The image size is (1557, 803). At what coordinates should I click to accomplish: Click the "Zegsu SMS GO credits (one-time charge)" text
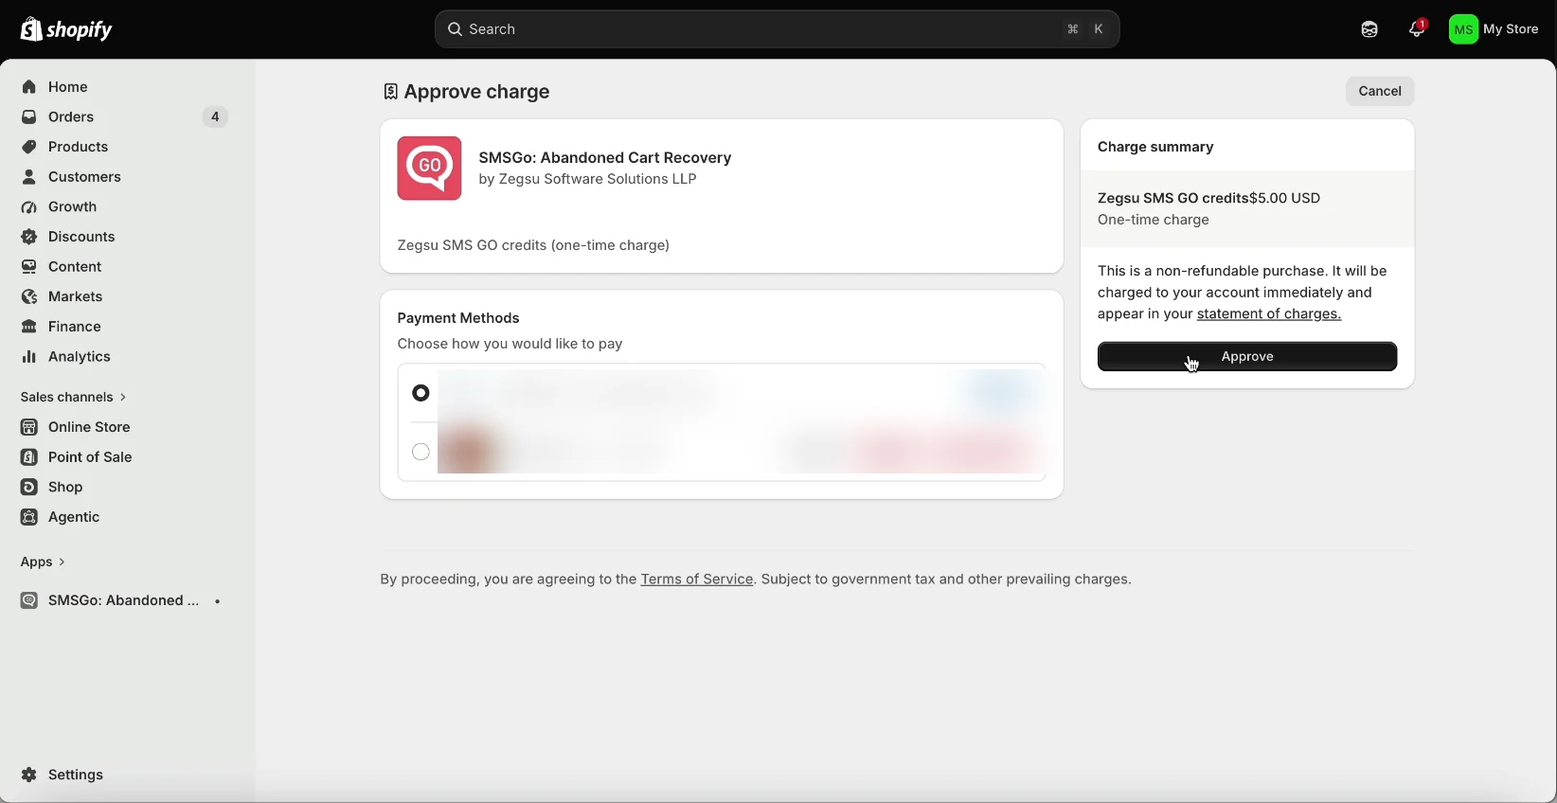click(x=534, y=246)
